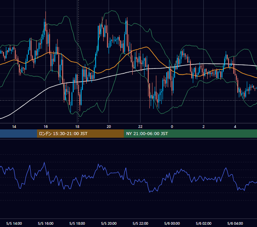Click the 2 hour label on price chart axis
Image resolution: width=257 pixels, height=227 pixels.
click(x=204, y=127)
